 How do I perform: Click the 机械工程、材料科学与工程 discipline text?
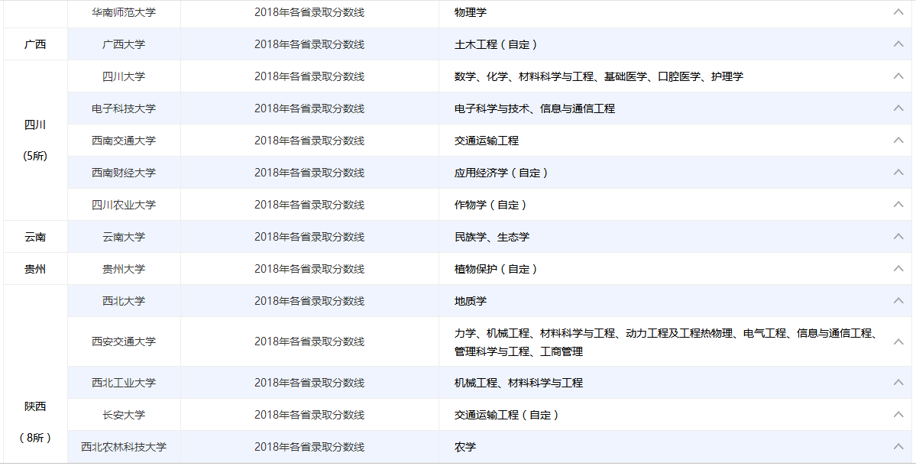519,383
